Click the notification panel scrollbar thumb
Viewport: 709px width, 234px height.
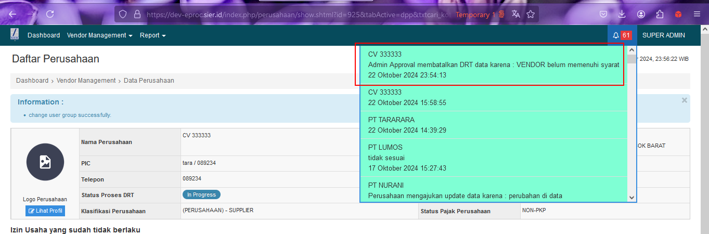point(631,58)
